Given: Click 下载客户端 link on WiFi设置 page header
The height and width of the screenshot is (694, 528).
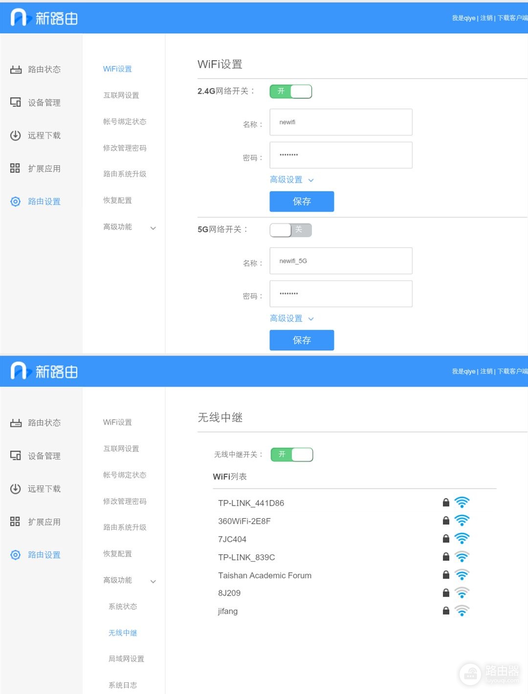Looking at the screenshot, I should coord(512,18).
